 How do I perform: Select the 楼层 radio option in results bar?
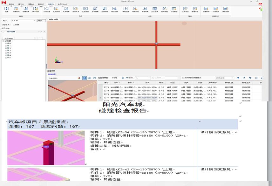(127, 78)
